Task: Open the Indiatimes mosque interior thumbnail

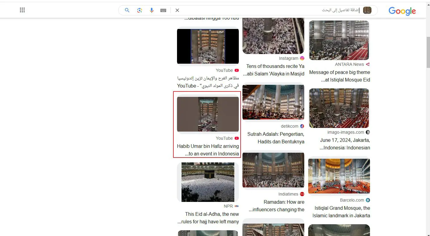Action: pos(273,170)
